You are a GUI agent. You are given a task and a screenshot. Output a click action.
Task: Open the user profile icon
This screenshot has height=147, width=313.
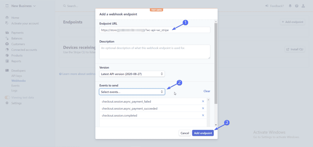[x=303, y=6]
